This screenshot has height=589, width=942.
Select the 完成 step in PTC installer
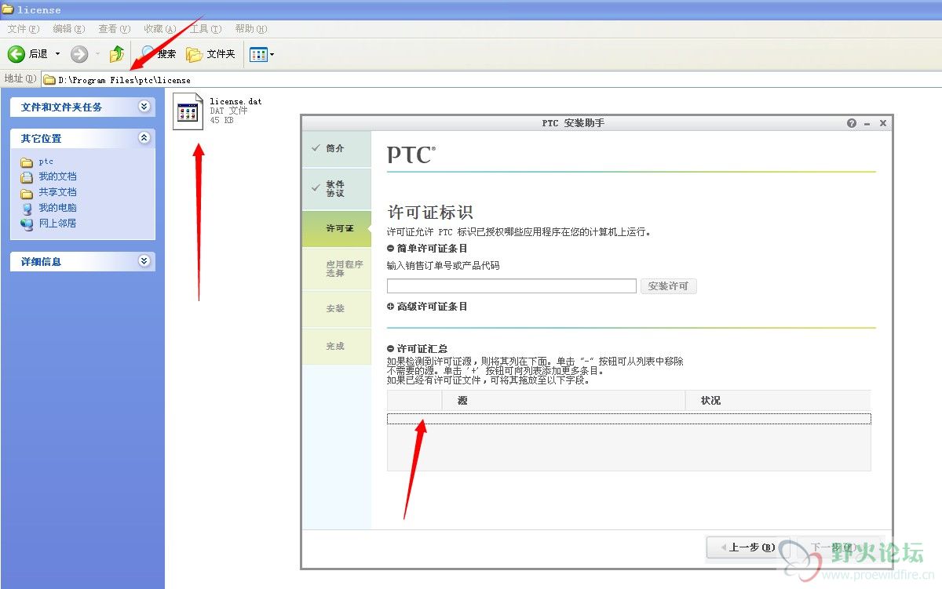click(x=337, y=346)
